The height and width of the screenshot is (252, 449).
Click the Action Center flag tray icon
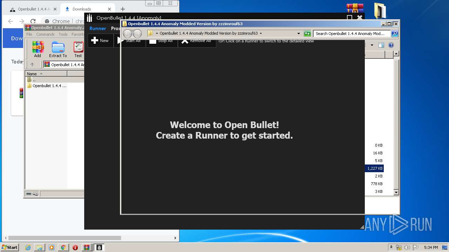[x=415, y=247]
